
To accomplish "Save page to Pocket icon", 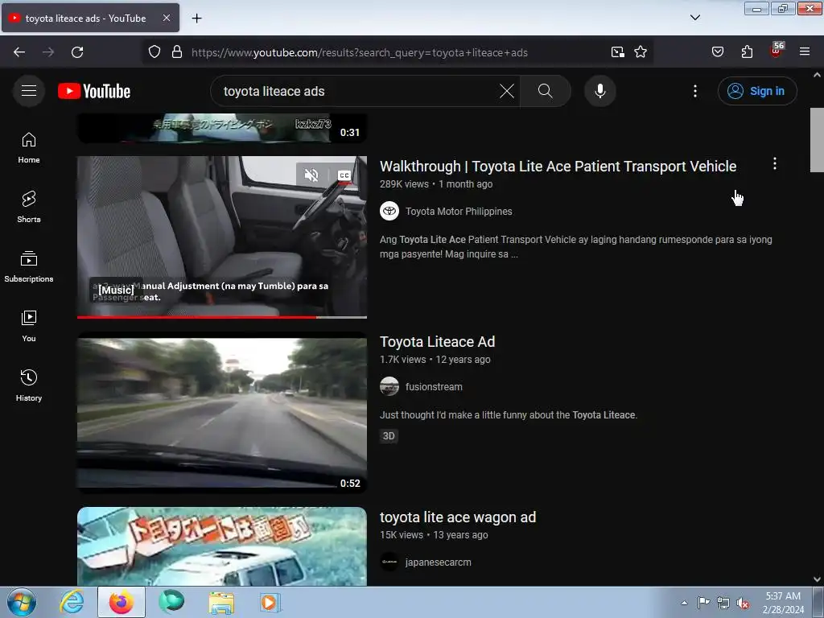I will [717, 52].
